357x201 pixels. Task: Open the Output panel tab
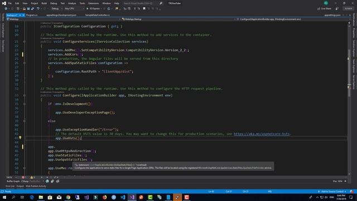pyautogui.click(x=20, y=186)
